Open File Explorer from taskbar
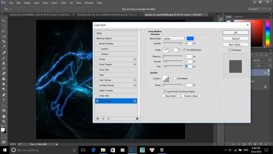The image size is (273, 154). pyautogui.click(x=103, y=150)
